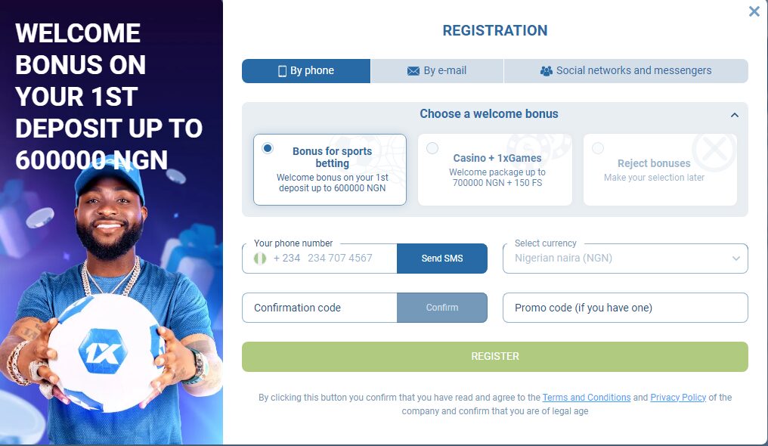This screenshot has height=446, width=768.
Task: Click the Nigerian flag country code icon
Action: click(260, 258)
